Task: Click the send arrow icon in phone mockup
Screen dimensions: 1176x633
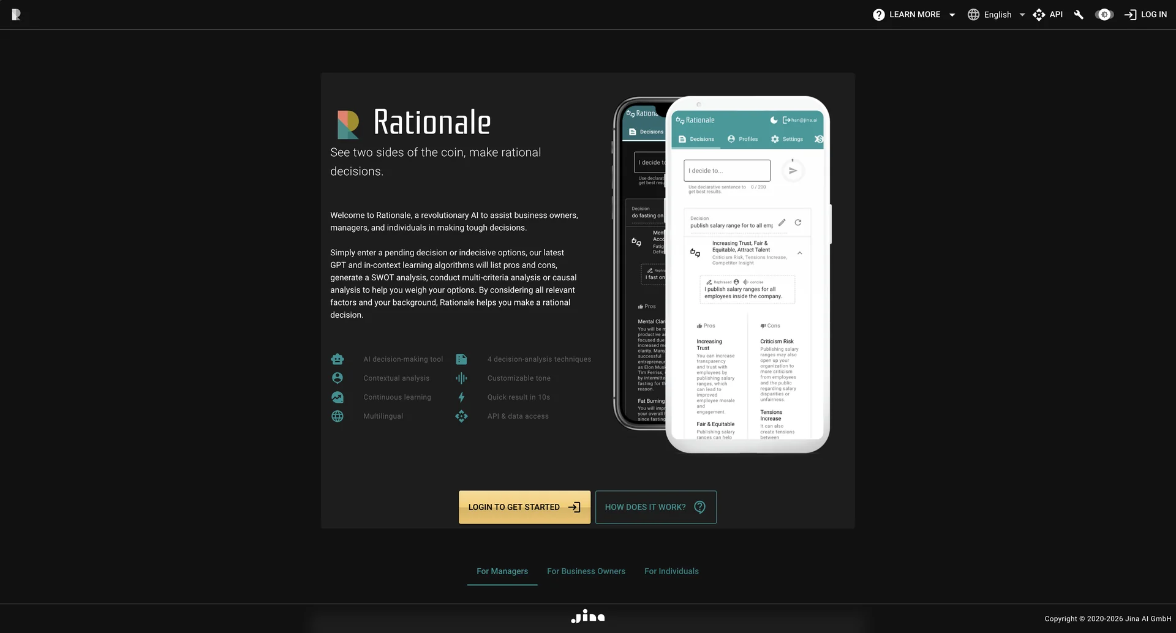Action: (x=793, y=171)
